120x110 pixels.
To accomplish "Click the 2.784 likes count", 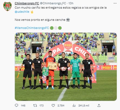I will (61, 105).
